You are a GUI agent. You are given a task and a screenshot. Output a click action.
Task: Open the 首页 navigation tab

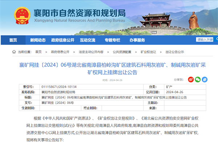(x=13, y=40)
